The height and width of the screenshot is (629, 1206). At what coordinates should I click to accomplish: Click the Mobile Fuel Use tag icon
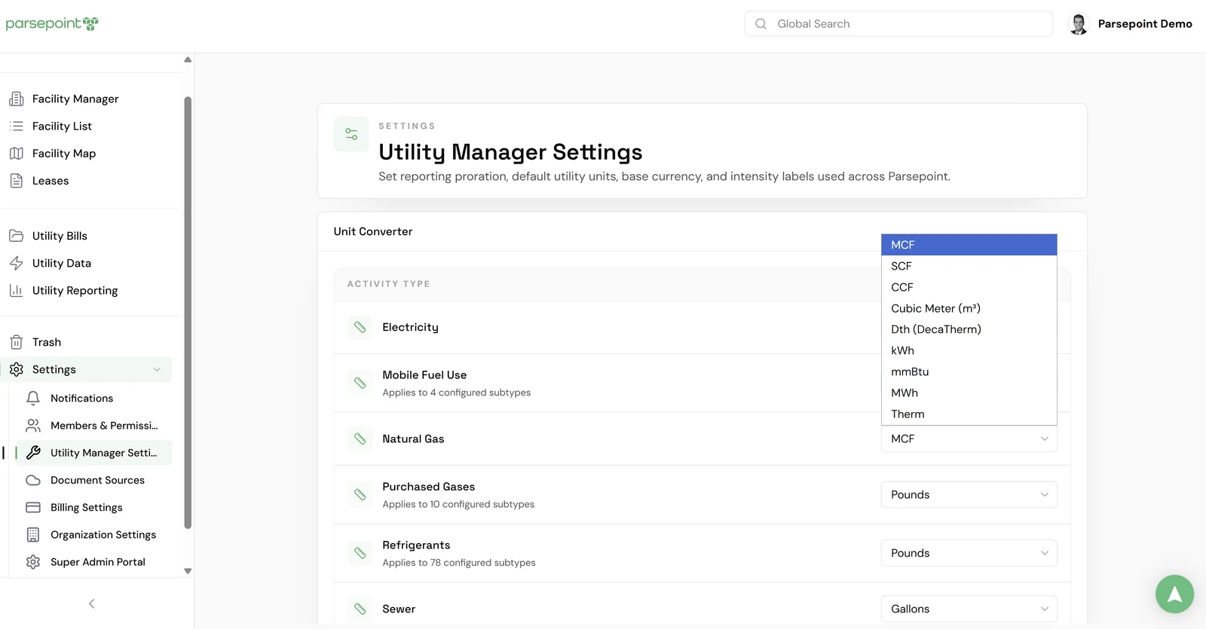tap(360, 383)
